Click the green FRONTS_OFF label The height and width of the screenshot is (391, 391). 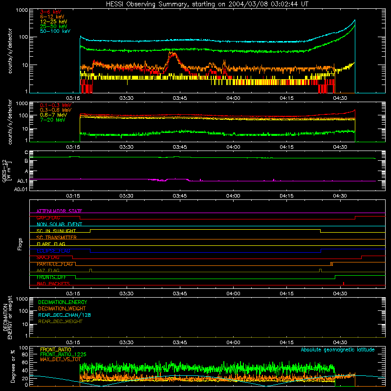click(51, 277)
